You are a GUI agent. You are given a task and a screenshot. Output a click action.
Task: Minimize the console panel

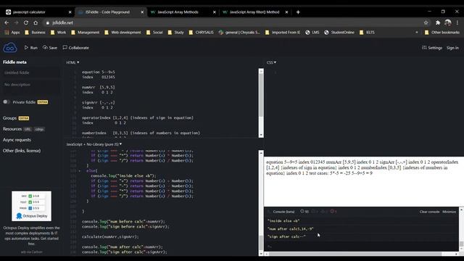[x=449, y=212]
